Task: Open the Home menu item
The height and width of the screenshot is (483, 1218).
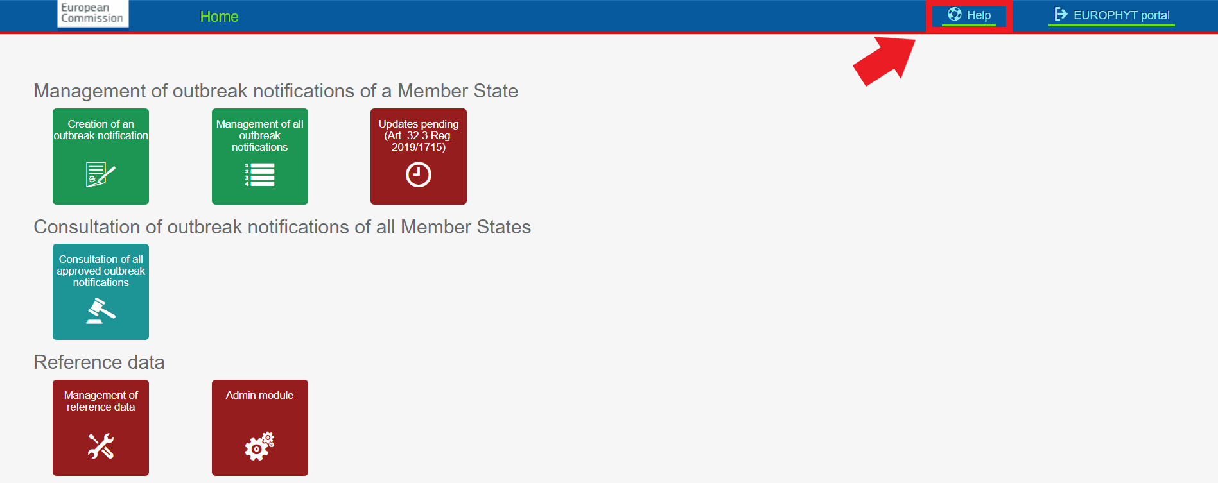Action: tap(219, 17)
